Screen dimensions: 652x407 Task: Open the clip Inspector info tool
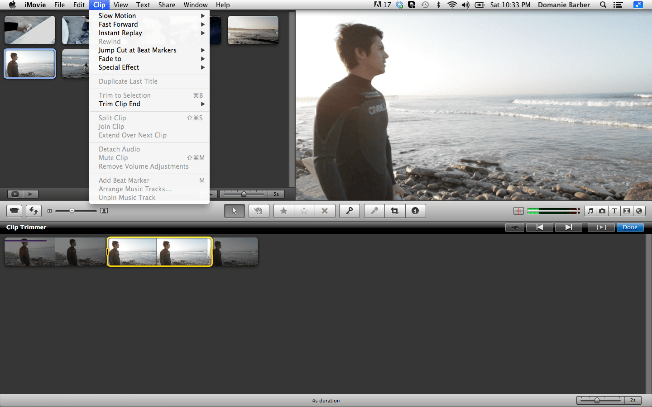(x=415, y=211)
